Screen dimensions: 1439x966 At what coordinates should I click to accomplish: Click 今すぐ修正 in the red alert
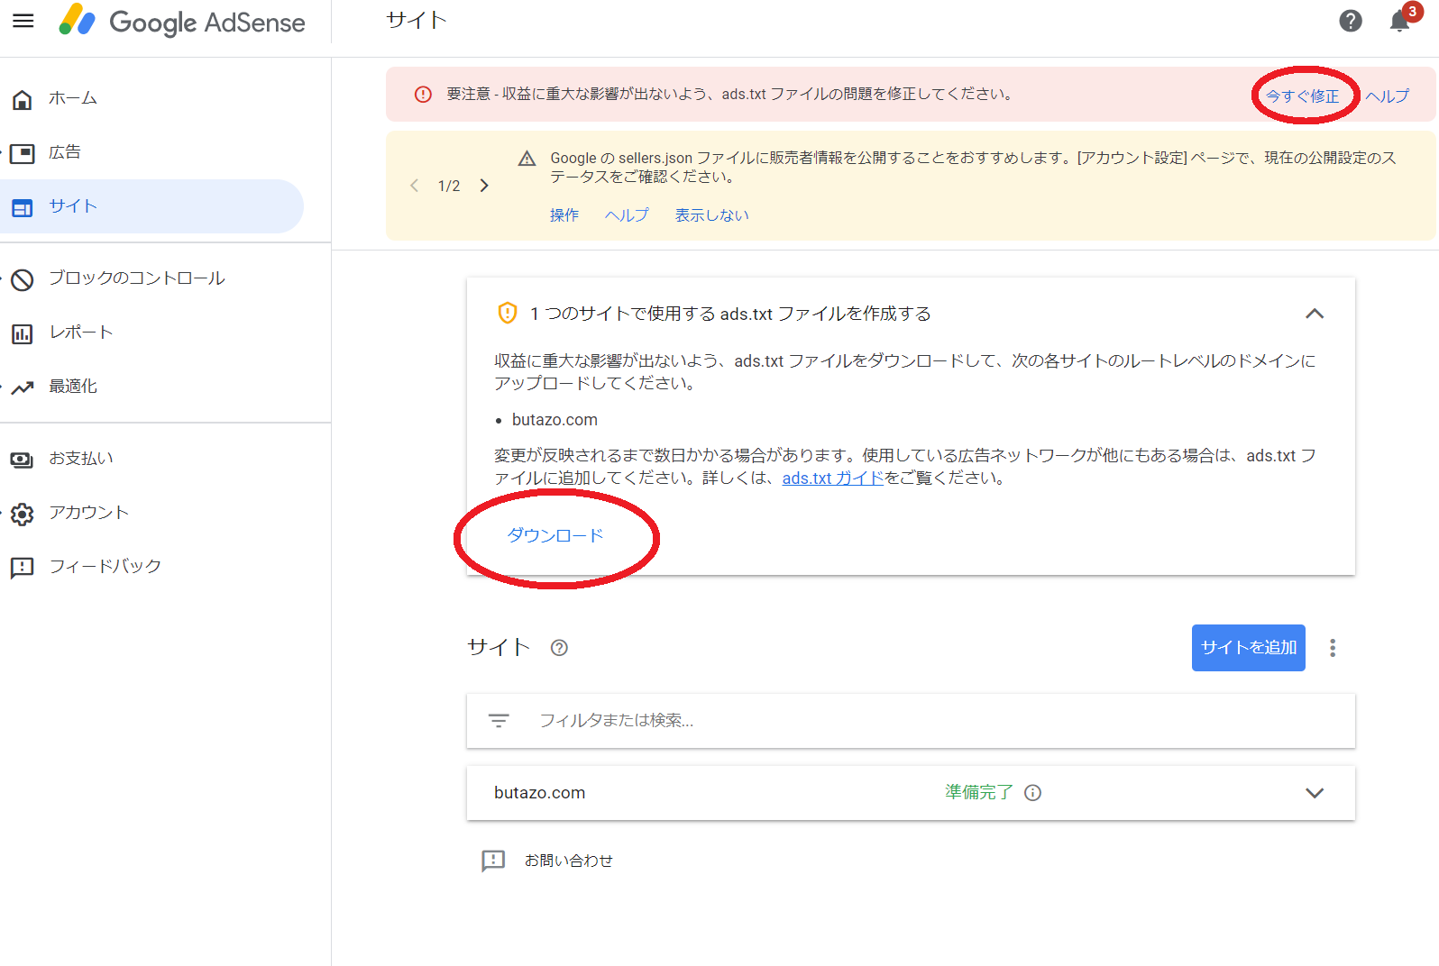pos(1302,96)
